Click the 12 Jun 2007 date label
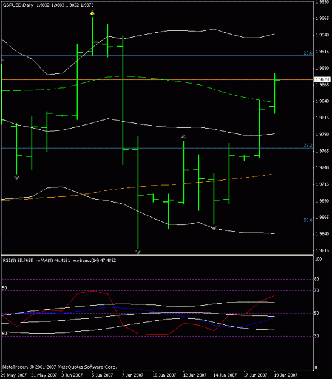The image size is (332, 379). coord(195,375)
